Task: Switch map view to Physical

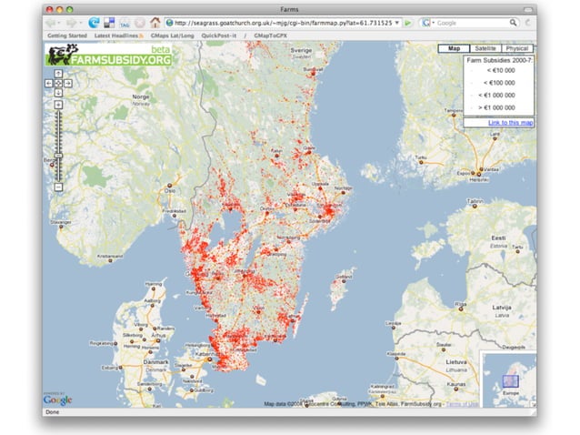Action: tap(516, 48)
